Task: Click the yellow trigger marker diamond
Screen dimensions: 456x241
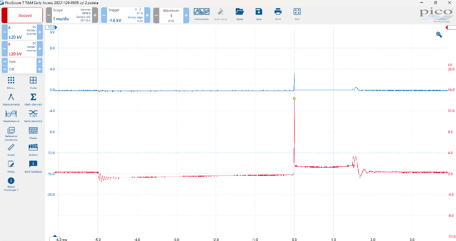Action: pyautogui.click(x=294, y=98)
